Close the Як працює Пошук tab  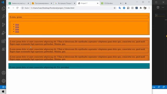pyautogui.click(x=74, y=3)
